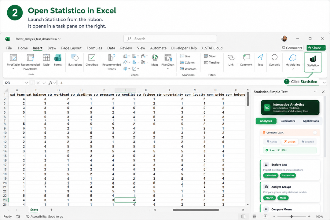This screenshot has width=330, height=220.
Task: Open the Forms tool
Action: pos(58,60)
